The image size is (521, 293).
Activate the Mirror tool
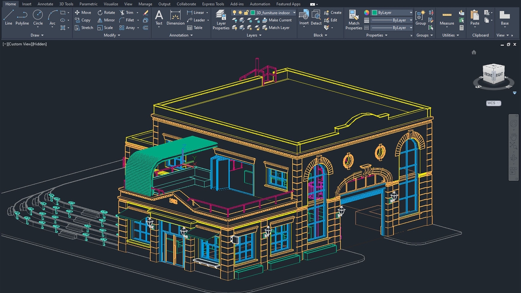pos(106,20)
